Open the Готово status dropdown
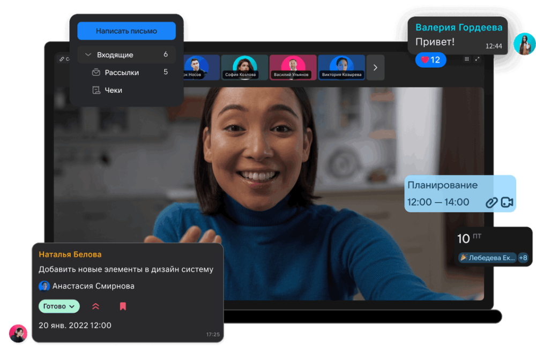Screen dimensions: 536x346 [x=59, y=306]
